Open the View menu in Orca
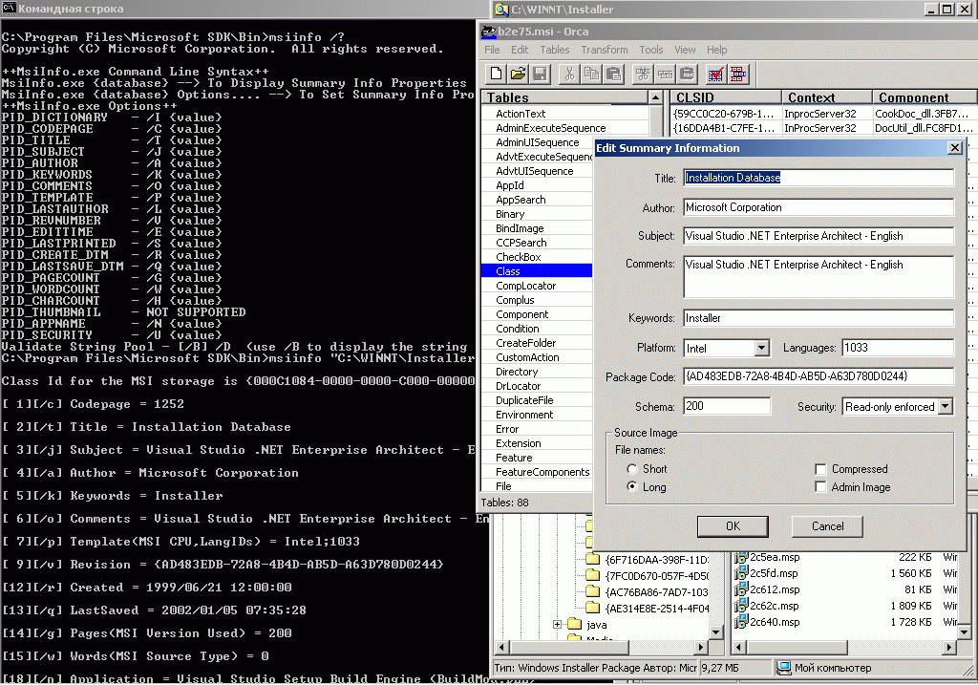The width and height of the screenshot is (978, 685). coord(684,50)
